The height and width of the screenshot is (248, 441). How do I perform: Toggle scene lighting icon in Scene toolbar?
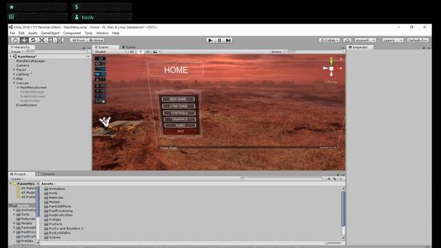pos(141,52)
